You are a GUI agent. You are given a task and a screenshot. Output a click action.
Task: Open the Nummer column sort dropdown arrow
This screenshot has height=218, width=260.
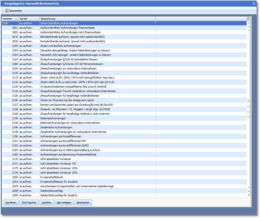coord(16,18)
